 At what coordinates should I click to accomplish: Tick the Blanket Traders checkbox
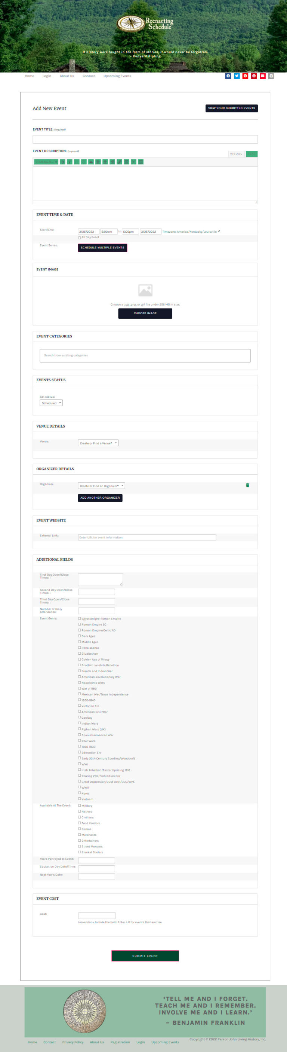pyautogui.click(x=80, y=852)
